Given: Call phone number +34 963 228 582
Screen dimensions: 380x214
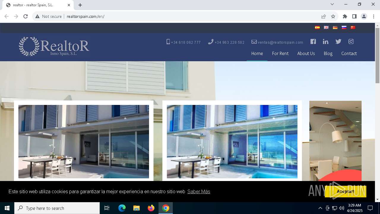Looking at the screenshot, I should pos(226,42).
